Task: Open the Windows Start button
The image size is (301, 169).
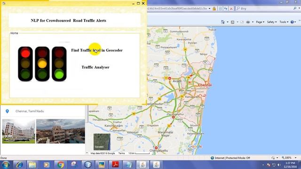Action: 6,165
